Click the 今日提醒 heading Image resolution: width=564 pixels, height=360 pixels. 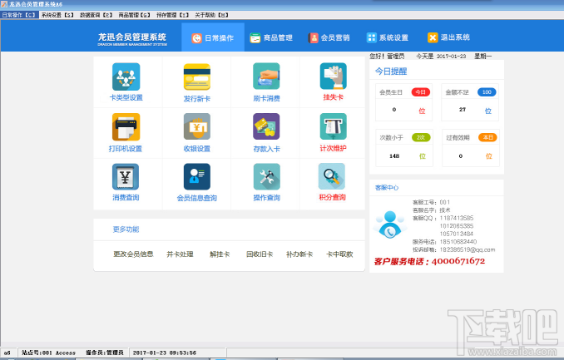click(x=391, y=72)
